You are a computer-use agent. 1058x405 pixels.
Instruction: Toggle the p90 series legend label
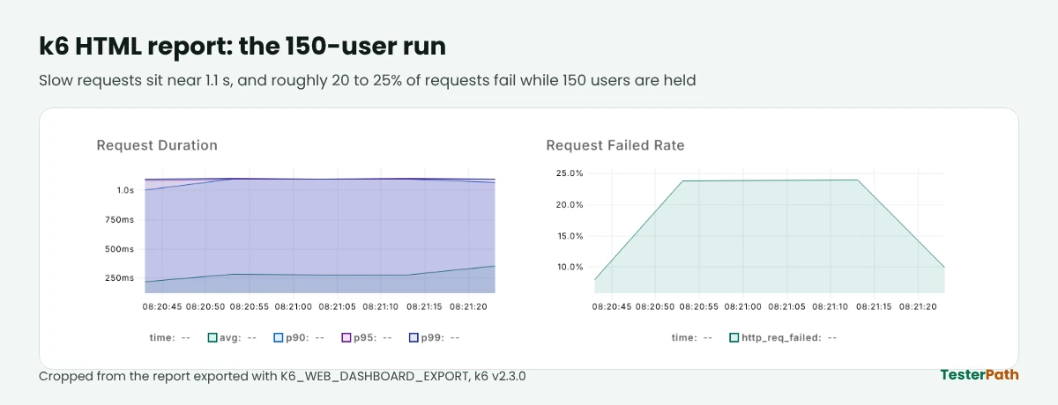[x=298, y=337]
